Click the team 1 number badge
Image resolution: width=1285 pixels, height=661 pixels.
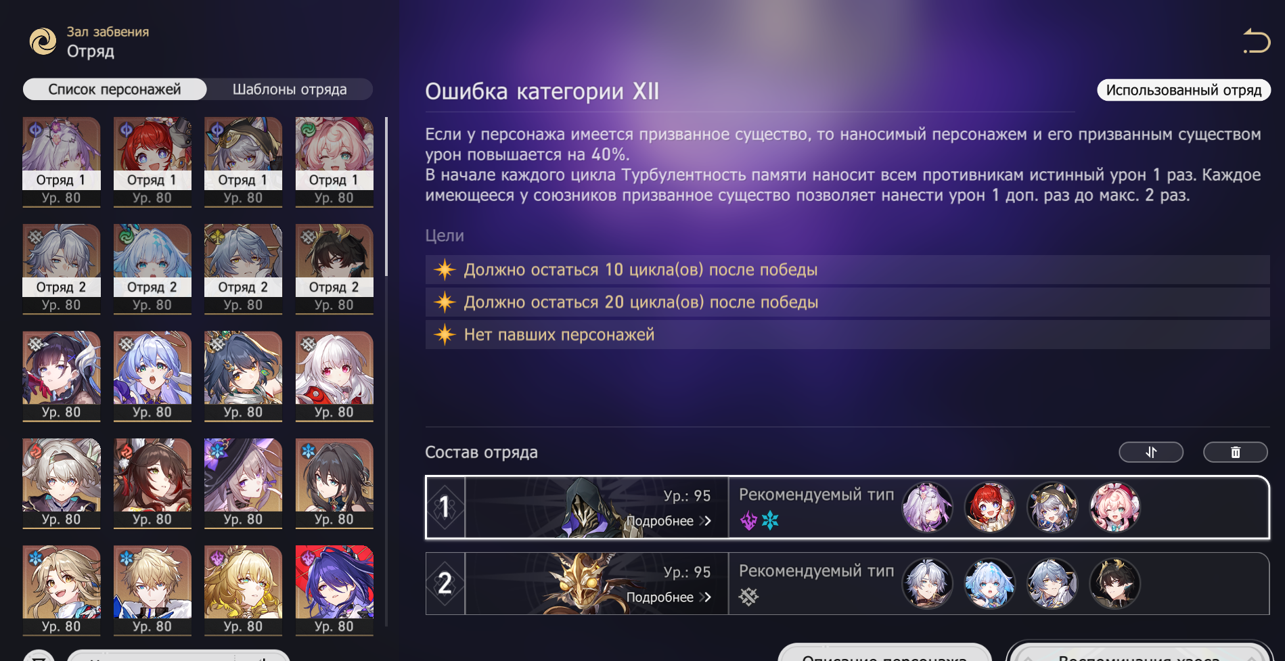(x=445, y=507)
